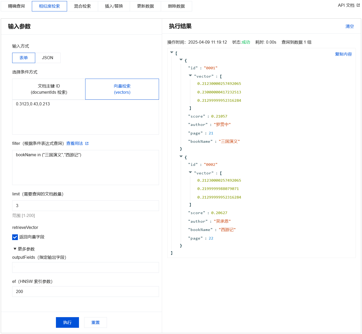The height and width of the screenshot is (334, 362).
Task: Collapse the 更多参数 section
Action: (15, 249)
